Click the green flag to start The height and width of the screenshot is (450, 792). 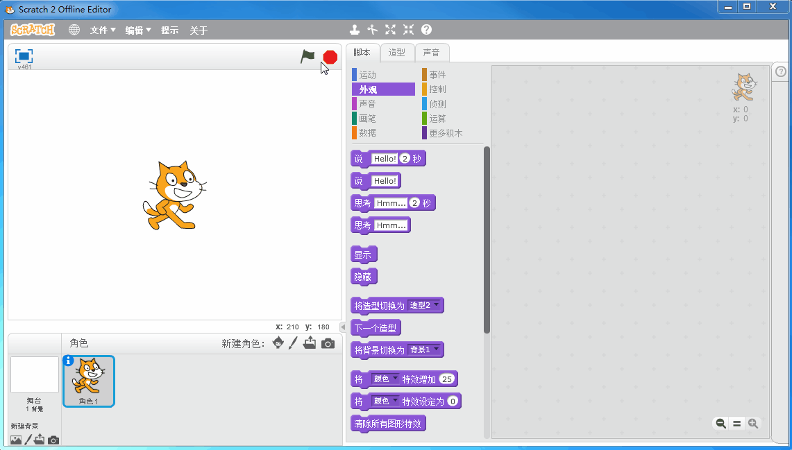pos(307,57)
